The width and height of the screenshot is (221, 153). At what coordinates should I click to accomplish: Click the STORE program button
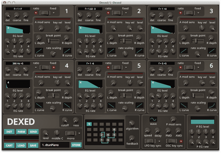(76, 145)
